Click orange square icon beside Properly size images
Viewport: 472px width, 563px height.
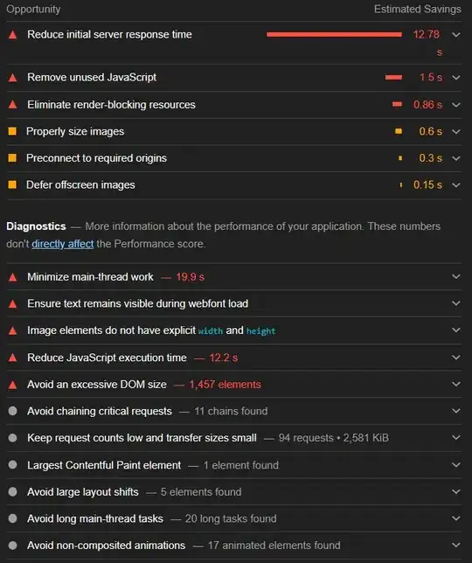[12, 131]
